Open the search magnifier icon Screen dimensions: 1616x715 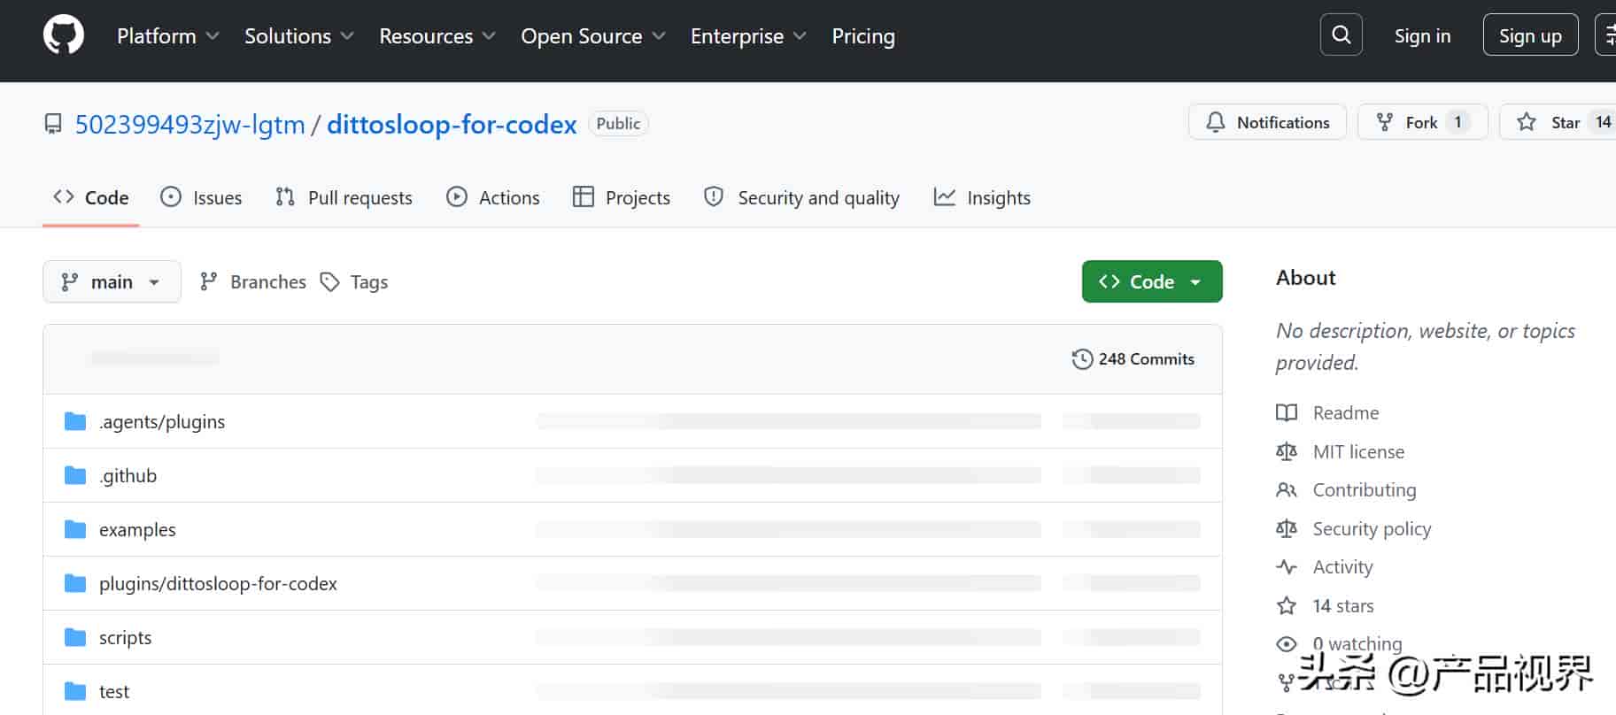point(1341,35)
